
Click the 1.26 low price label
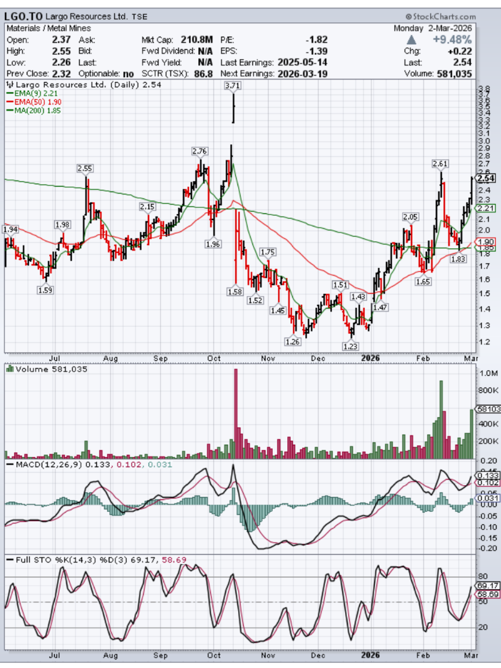(292, 341)
